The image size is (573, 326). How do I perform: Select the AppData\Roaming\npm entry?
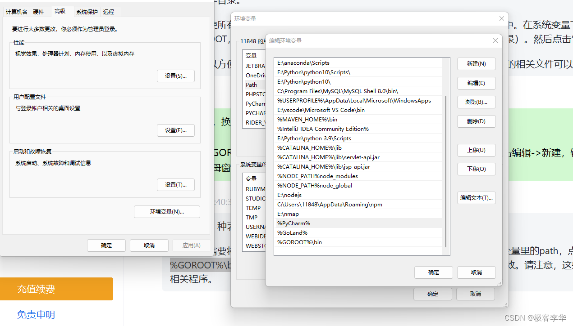[358, 205]
